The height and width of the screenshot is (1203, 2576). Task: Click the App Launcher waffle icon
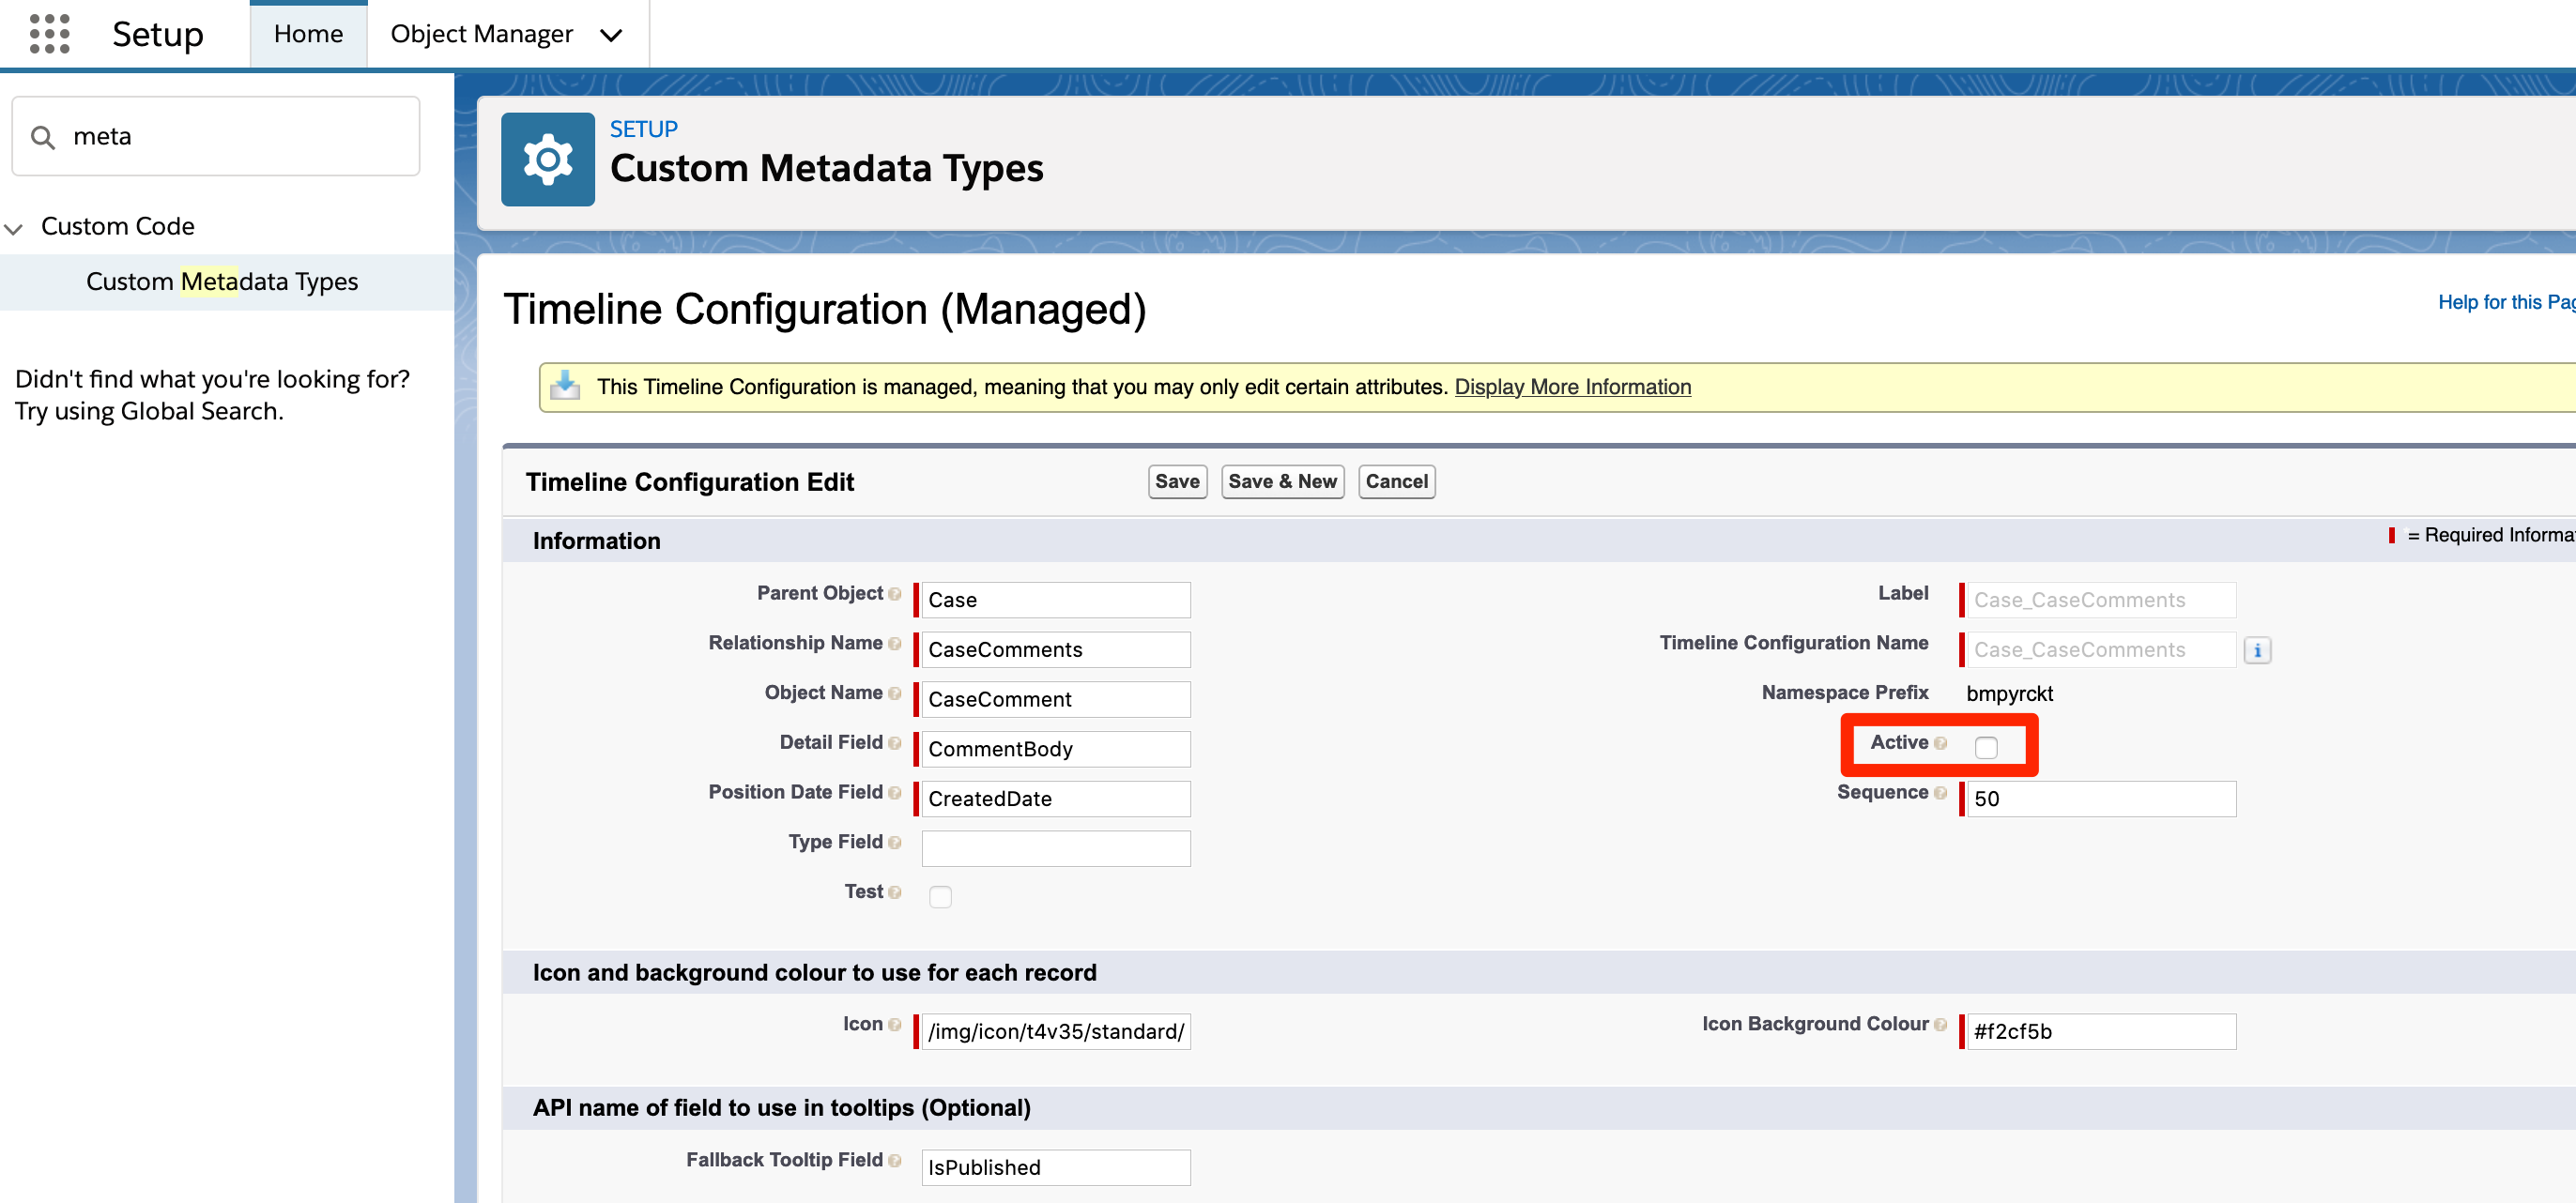[48, 33]
